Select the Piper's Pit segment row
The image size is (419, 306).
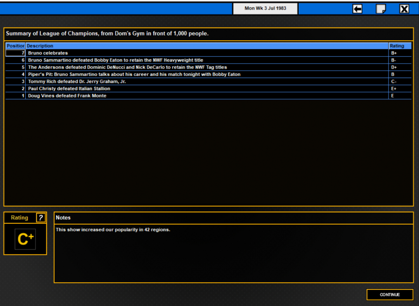click(x=208, y=74)
